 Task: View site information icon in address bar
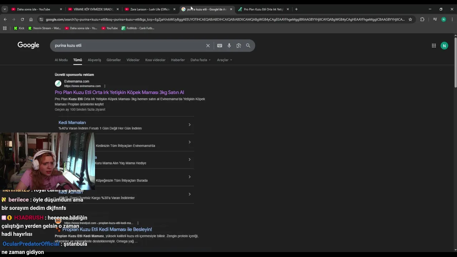[41, 19]
